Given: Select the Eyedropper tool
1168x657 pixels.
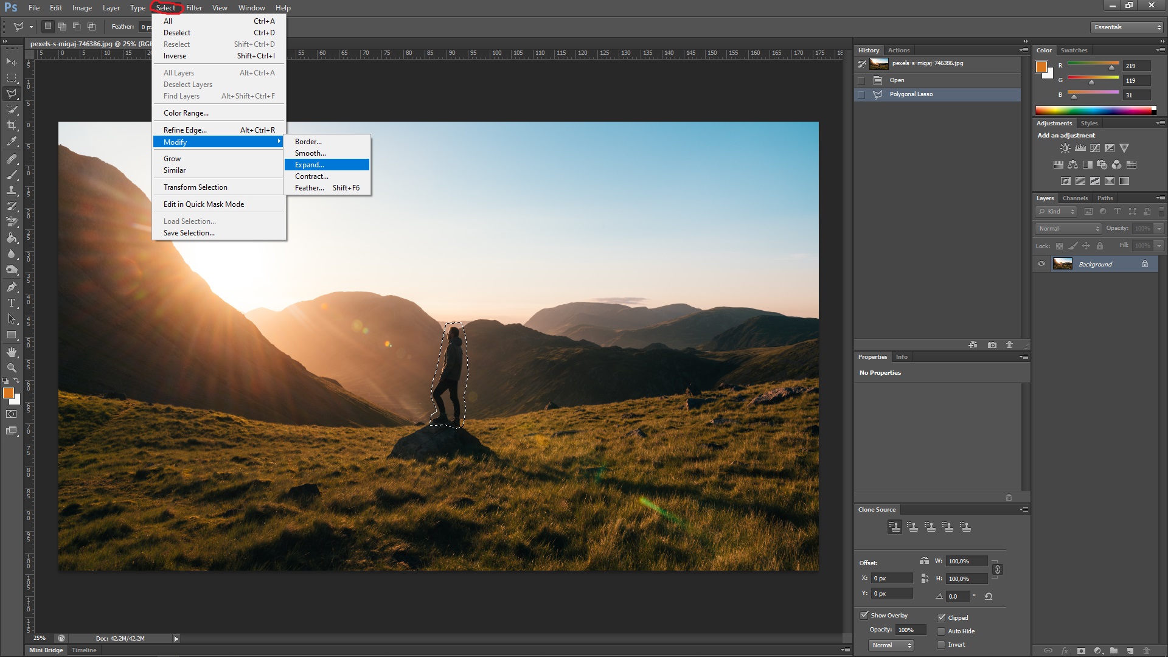Looking at the screenshot, I should (x=11, y=142).
